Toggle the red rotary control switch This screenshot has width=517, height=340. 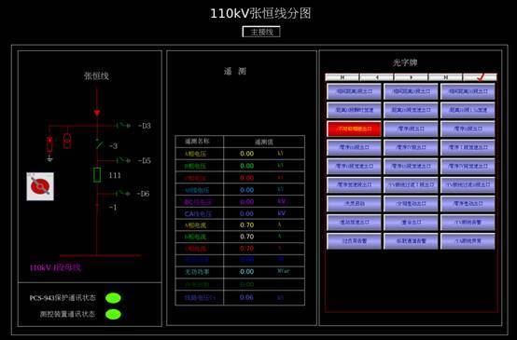click(x=40, y=186)
